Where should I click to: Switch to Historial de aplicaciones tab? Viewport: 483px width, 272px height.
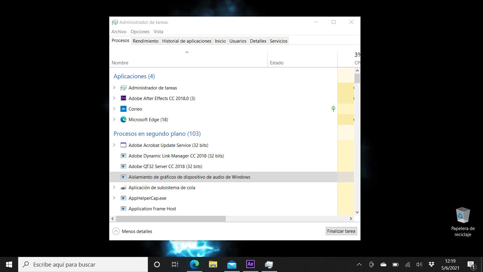point(187,41)
